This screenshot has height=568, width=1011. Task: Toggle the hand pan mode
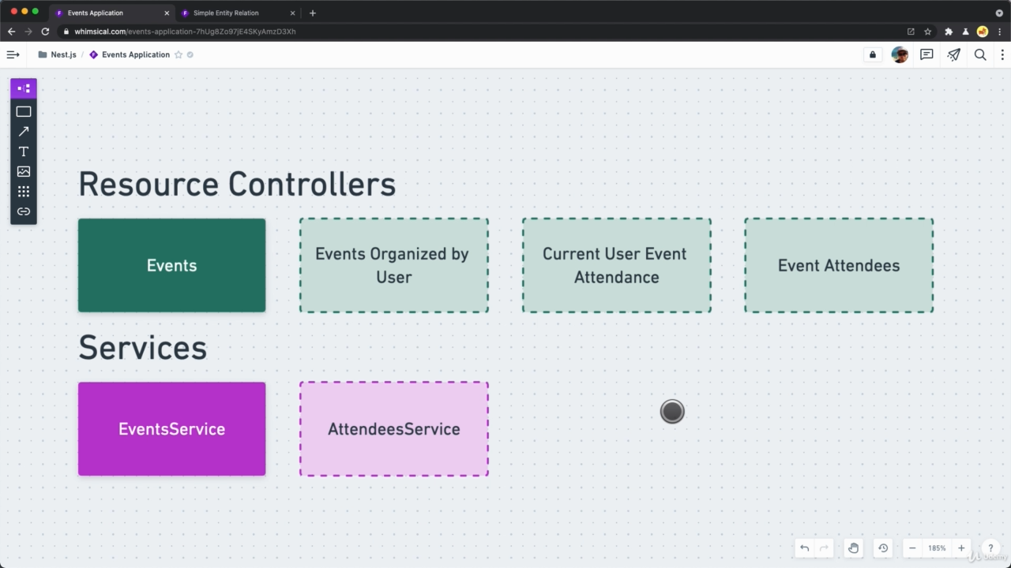pyautogui.click(x=853, y=548)
